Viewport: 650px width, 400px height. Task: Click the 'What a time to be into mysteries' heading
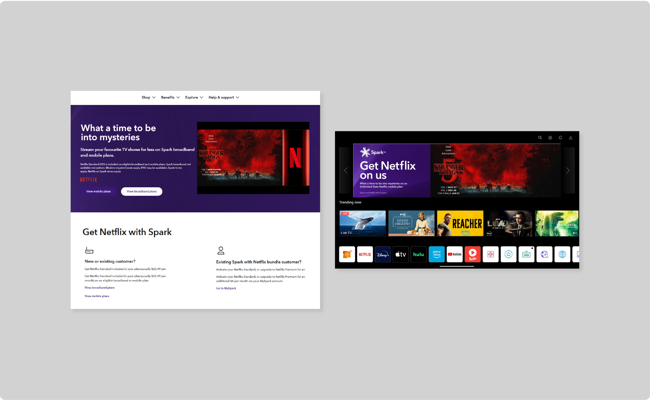[118, 132]
